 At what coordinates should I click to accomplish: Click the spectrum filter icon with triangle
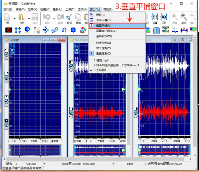[166, 30]
